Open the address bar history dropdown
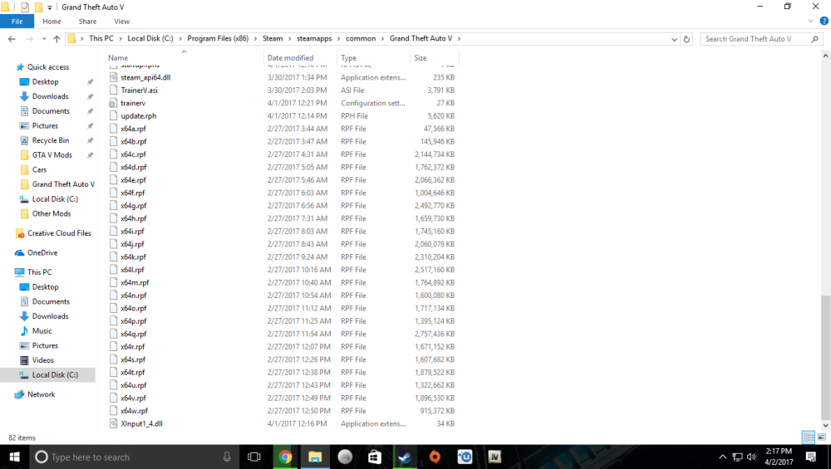 click(674, 39)
